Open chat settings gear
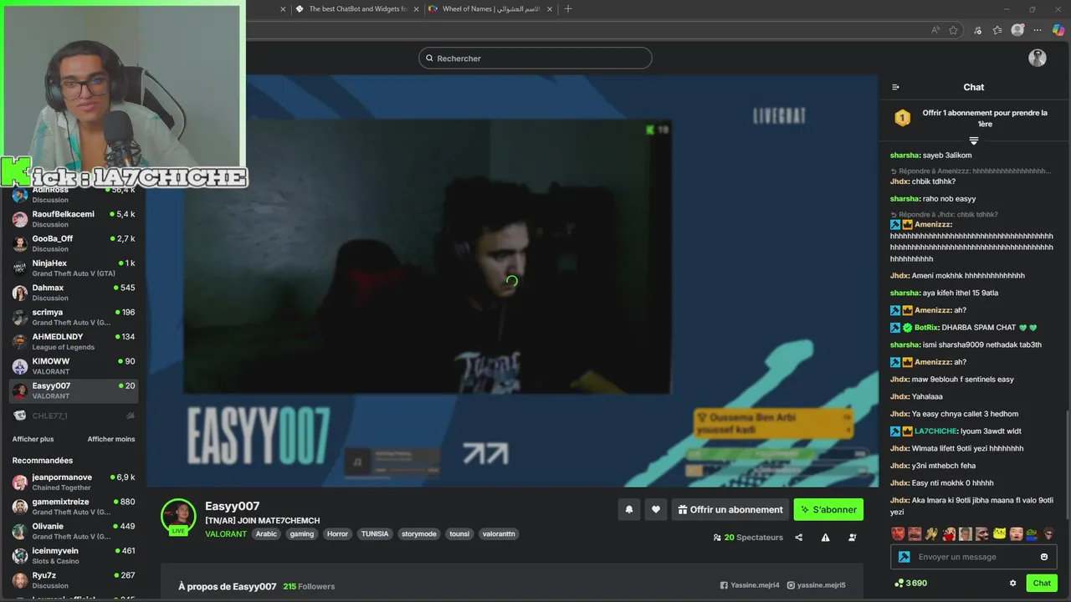Viewport: 1071px width, 602px height. pyautogui.click(x=1012, y=583)
